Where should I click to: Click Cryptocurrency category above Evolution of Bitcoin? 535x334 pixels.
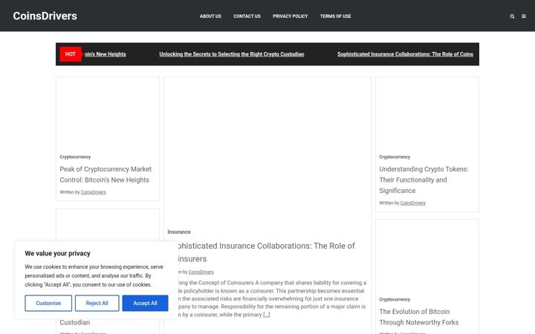click(x=395, y=300)
